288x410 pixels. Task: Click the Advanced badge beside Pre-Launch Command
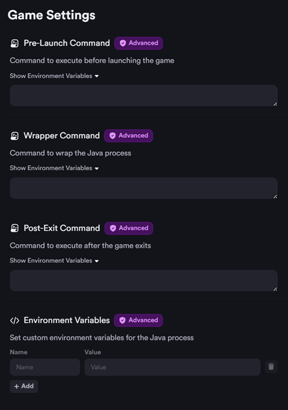(138, 43)
